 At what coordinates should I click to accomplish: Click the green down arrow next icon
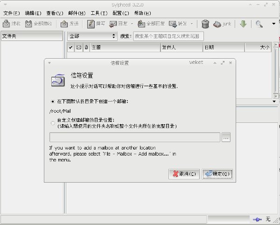(x=243, y=24)
